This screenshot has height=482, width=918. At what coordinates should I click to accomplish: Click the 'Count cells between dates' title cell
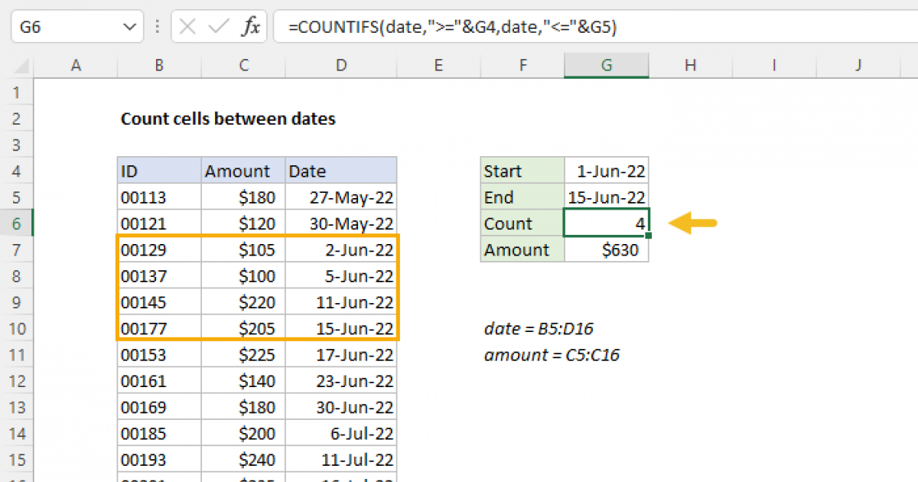pos(228,119)
